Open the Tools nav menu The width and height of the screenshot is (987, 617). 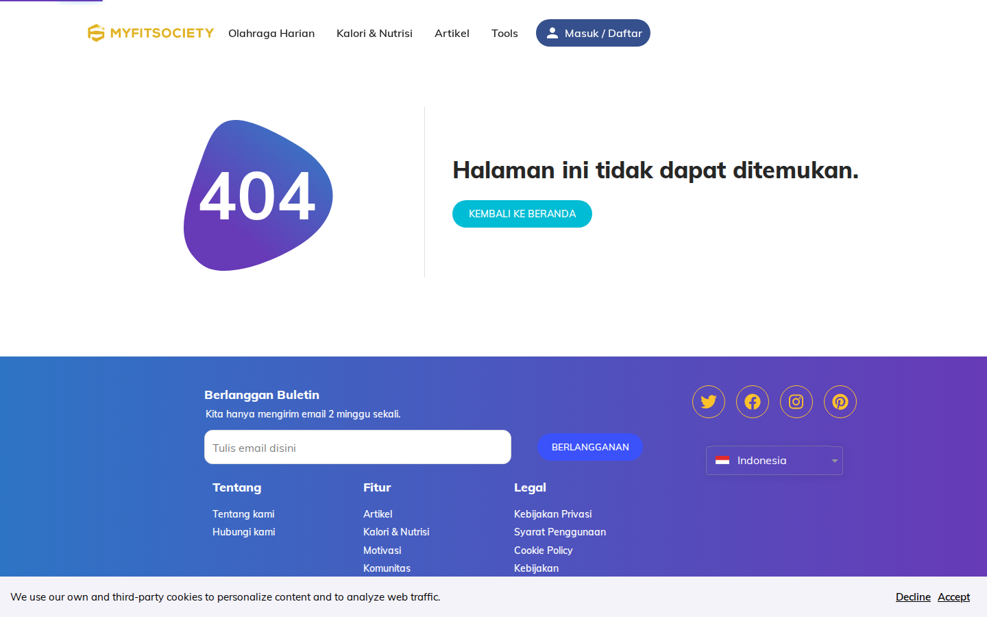(x=504, y=33)
